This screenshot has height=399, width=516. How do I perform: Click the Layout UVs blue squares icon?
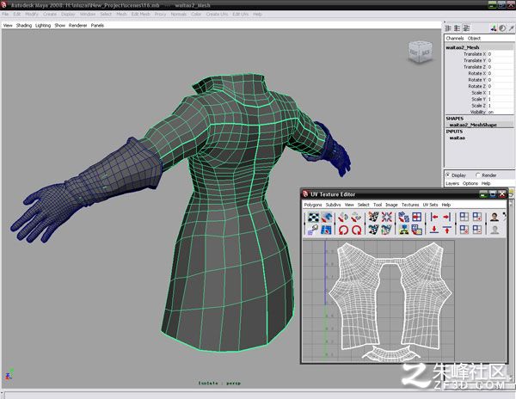tap(403, 217)
